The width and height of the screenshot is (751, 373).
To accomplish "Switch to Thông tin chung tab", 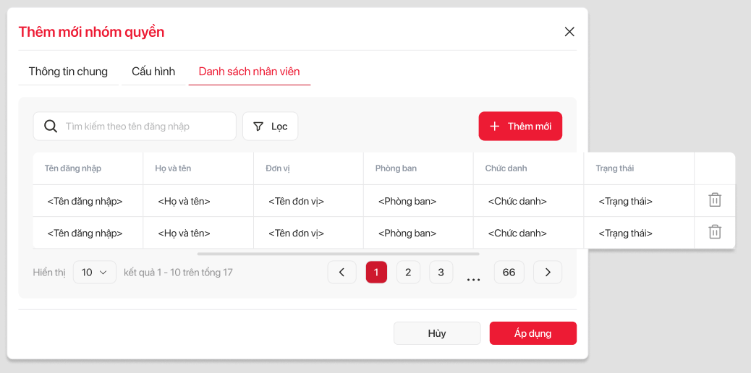I will tap(68, 72).
